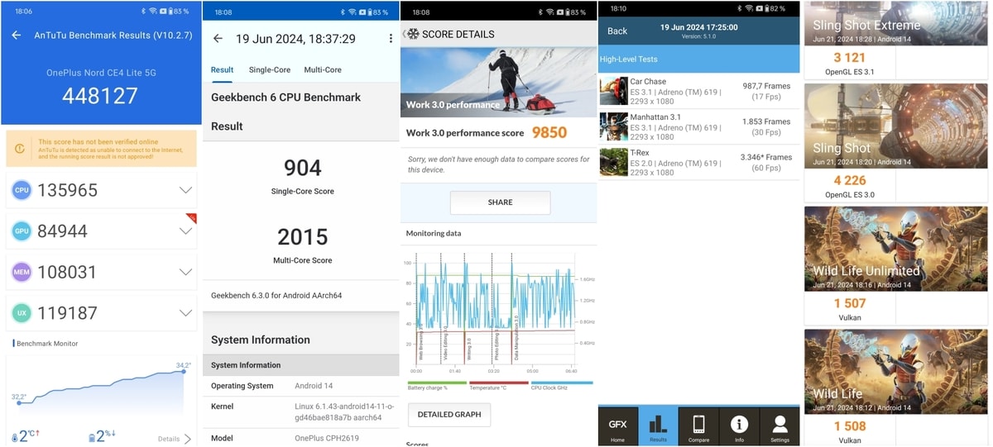Screen dimensions: 993x447
Task: Tap the GFXBench Back button
Action: point(617,31)
